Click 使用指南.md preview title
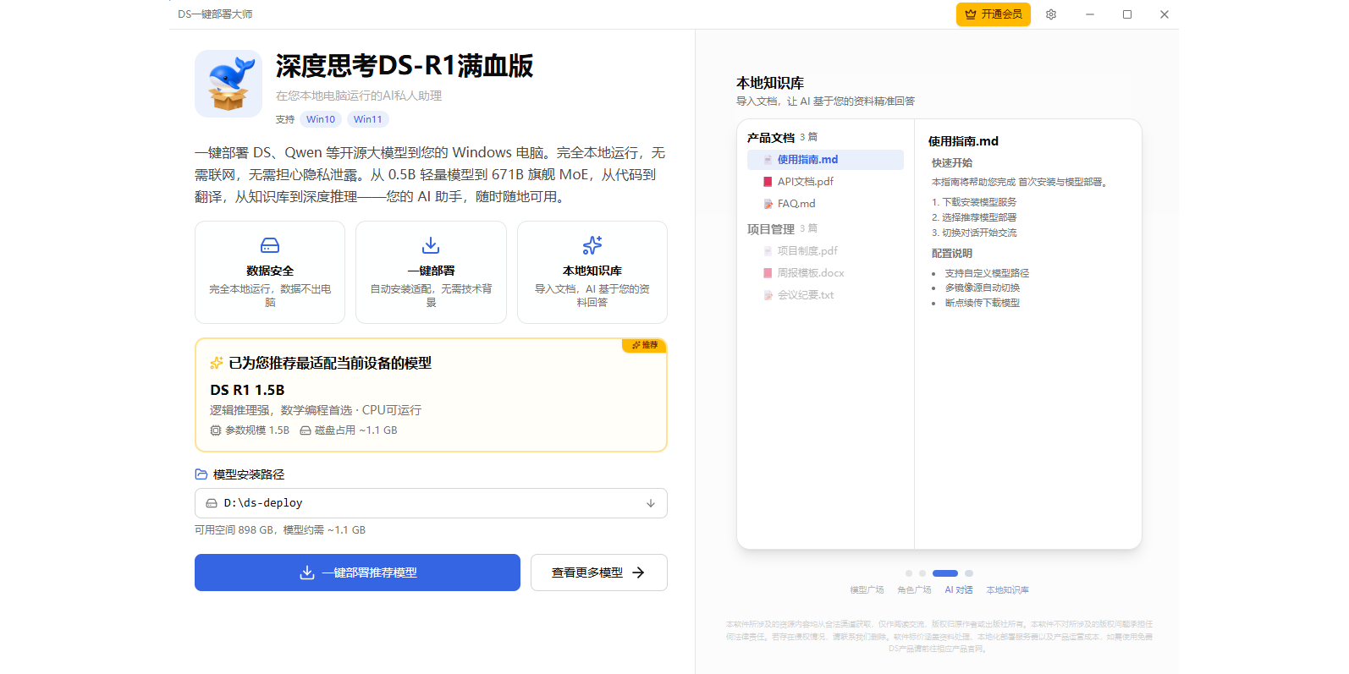This screenshot has height=674, width=1349. pos(963,141)
